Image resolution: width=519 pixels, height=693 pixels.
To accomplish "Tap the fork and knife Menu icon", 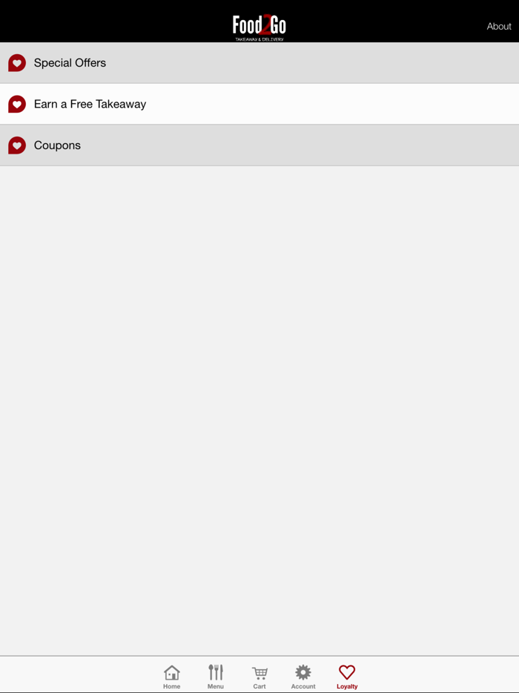I will [216, 672].
